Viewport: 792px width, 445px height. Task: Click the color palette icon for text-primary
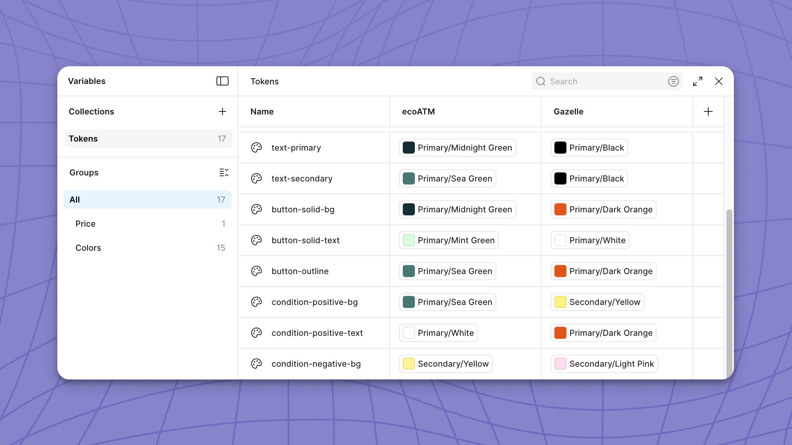point(256,148)
